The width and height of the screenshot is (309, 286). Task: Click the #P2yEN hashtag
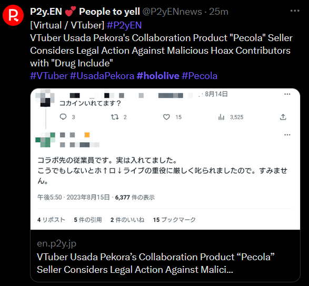(x=124, y=25)
